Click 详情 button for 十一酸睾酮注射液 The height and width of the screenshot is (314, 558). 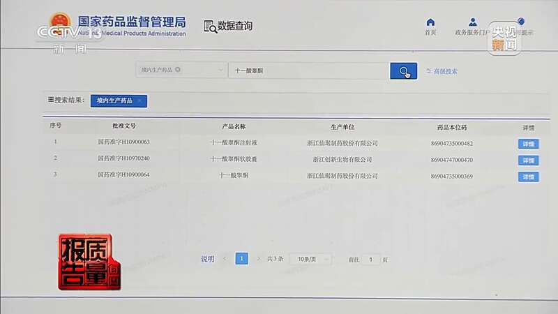tap(528, 144)
